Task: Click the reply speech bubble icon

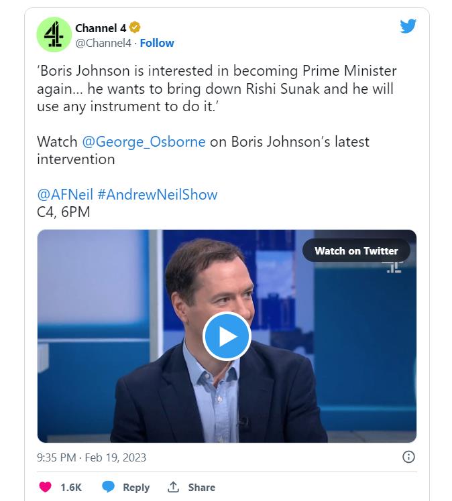Action: click(108, 487)
